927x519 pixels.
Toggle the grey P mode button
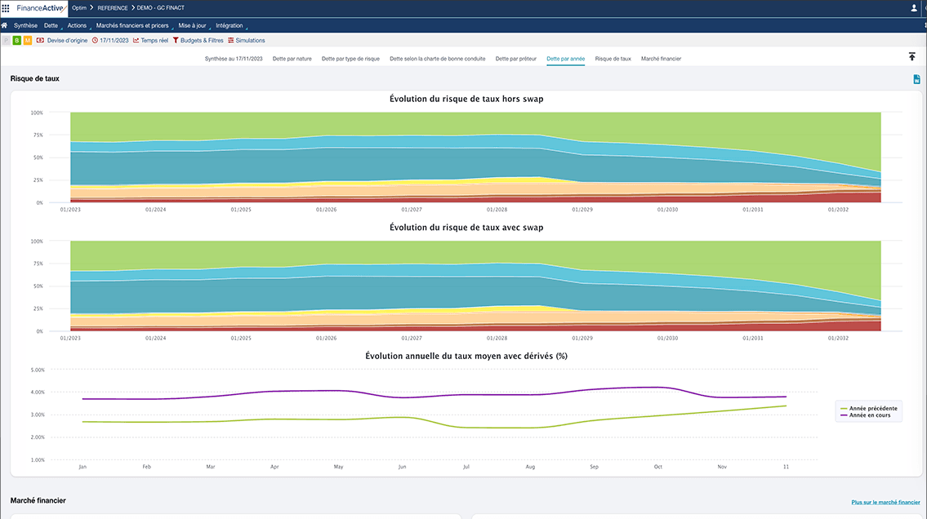pos(7,40)
